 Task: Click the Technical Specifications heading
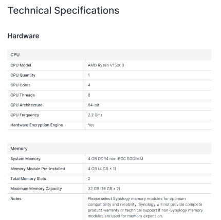63,11
